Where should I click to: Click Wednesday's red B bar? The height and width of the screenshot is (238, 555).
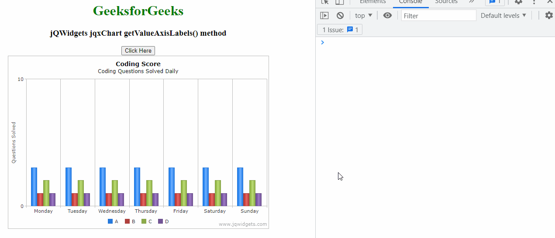tap(109, 200)
